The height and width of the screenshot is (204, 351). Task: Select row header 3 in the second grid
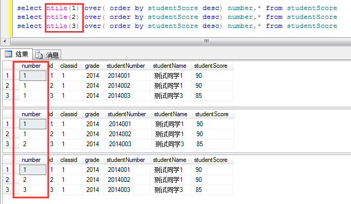point(8,144)
